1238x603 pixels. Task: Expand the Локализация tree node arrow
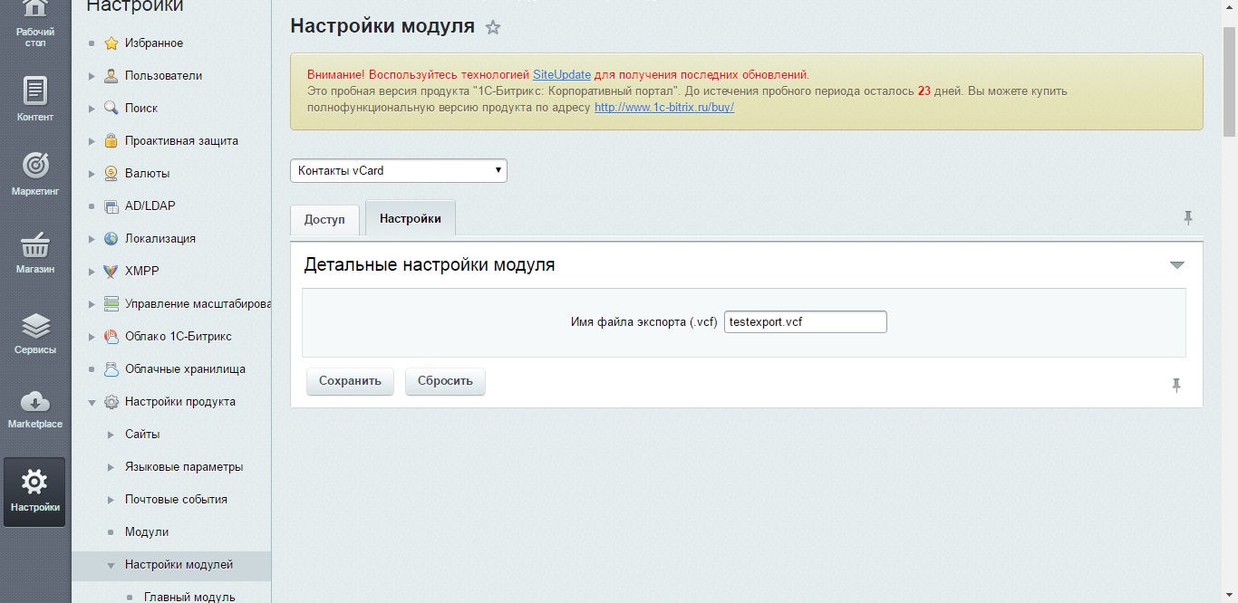tap(92, 239)
